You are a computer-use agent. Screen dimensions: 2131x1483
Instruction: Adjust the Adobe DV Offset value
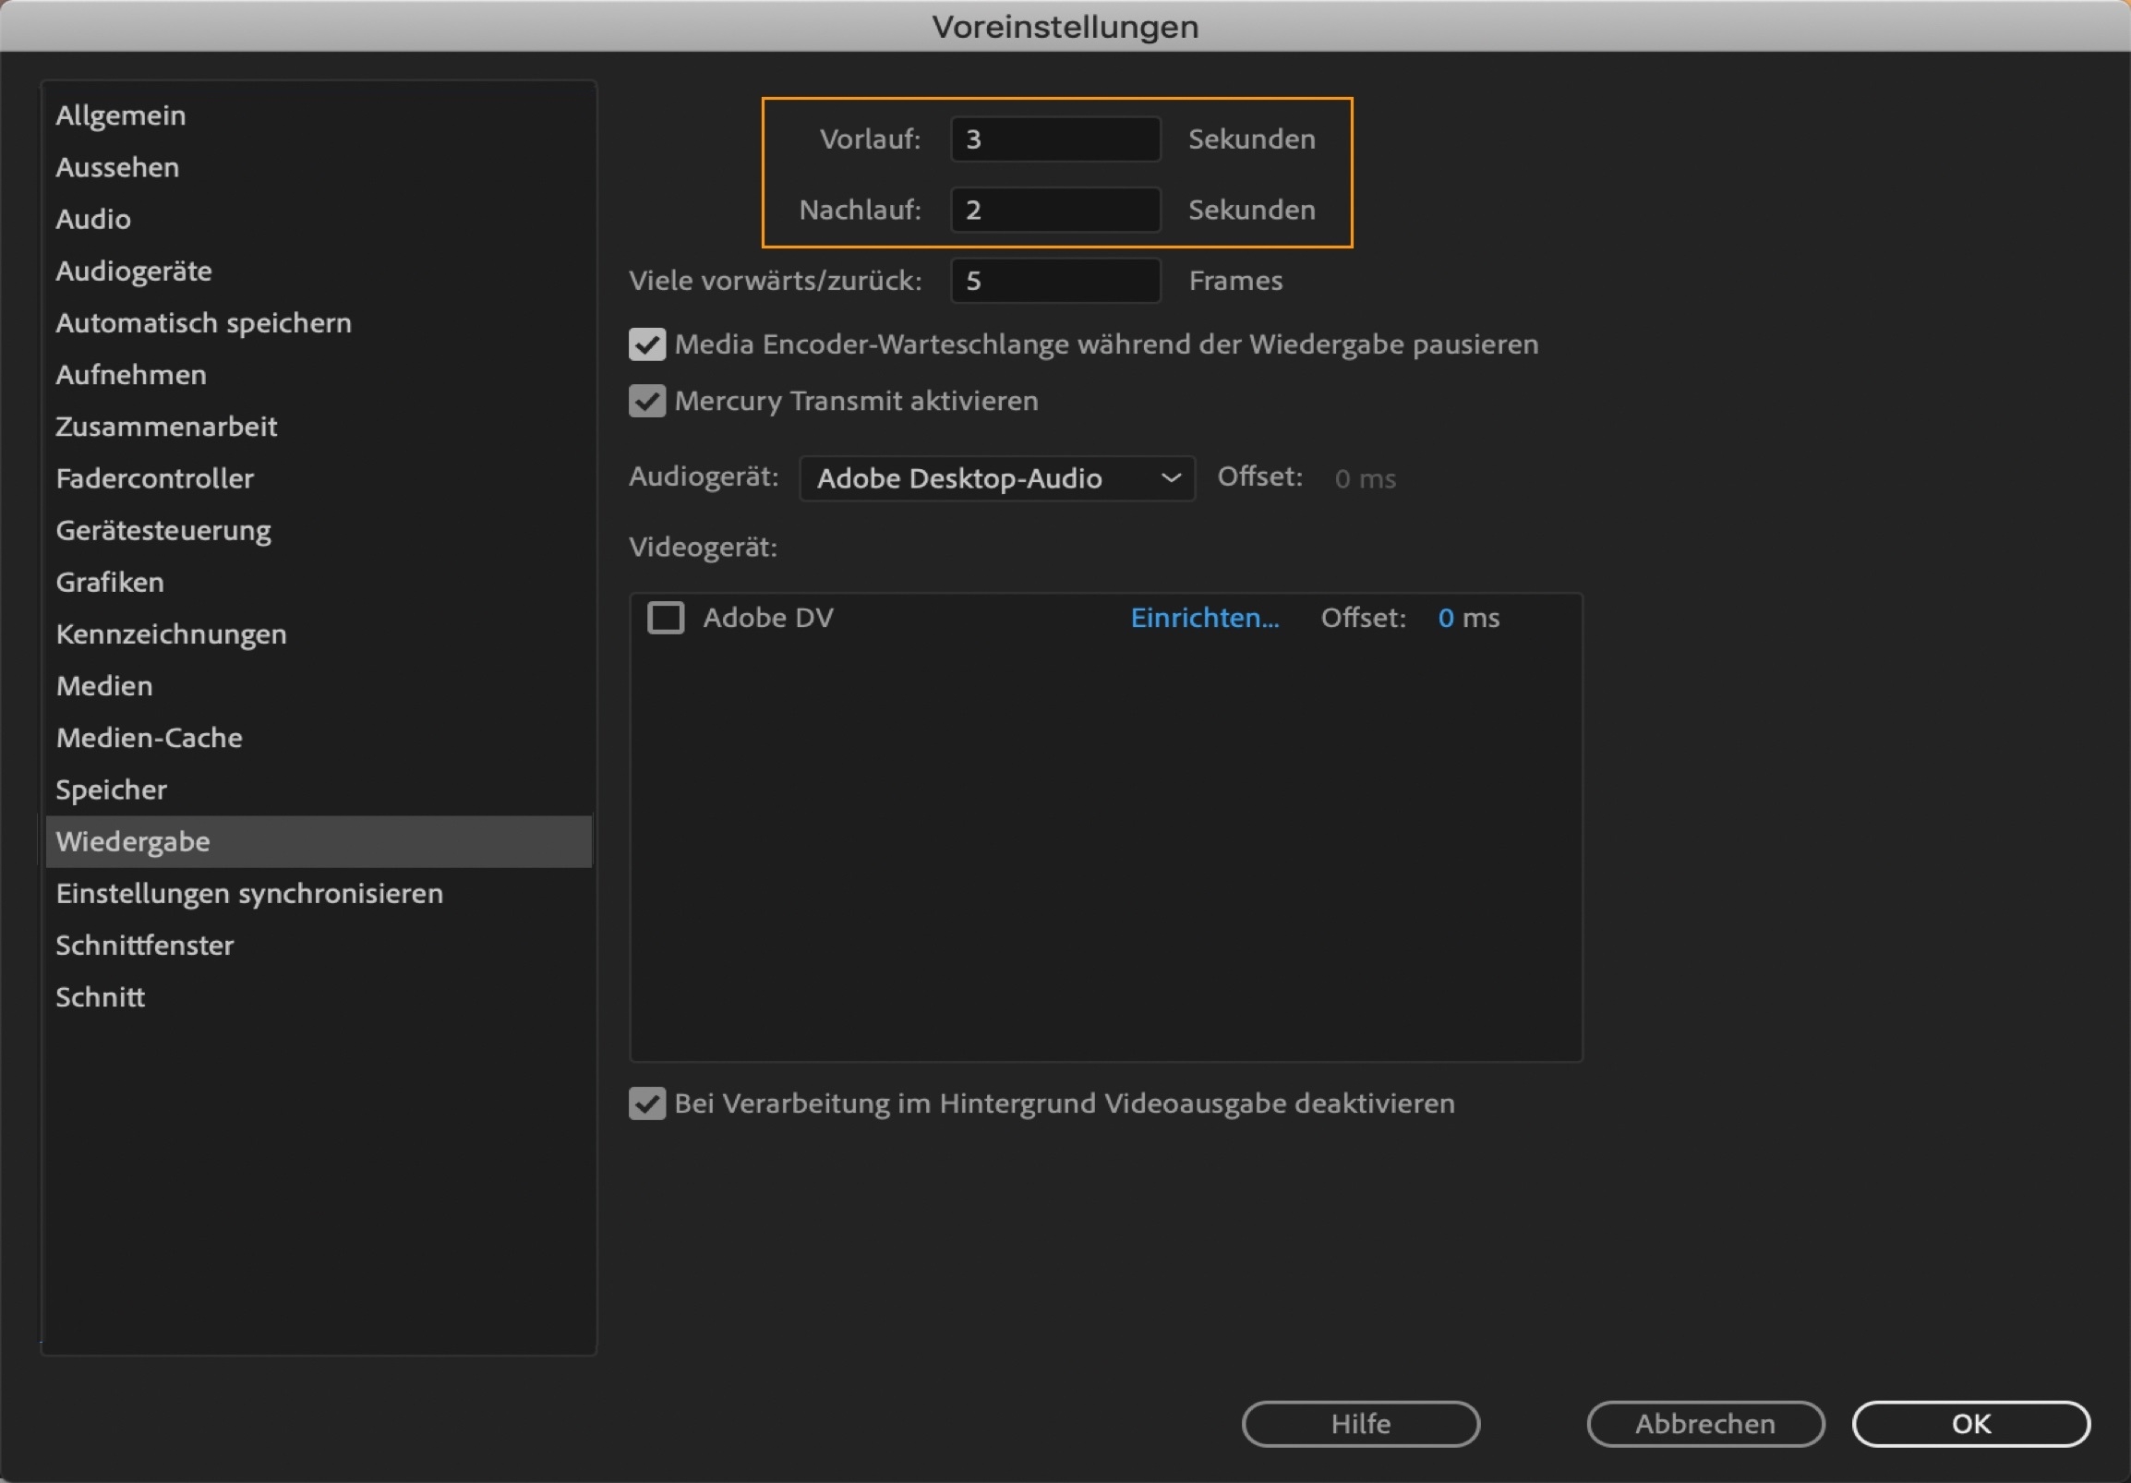pyautogui.click(x=1467, y=617)
